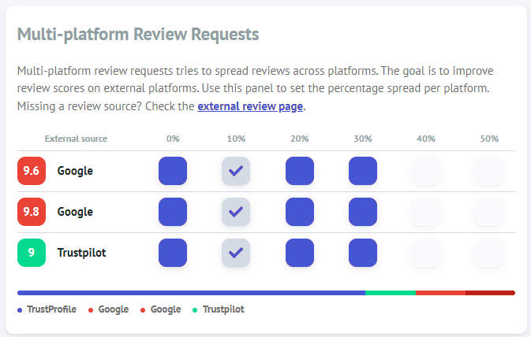
Task: Set first Google row to 30%
Action: pyautogui.click(x=362, y=171)
